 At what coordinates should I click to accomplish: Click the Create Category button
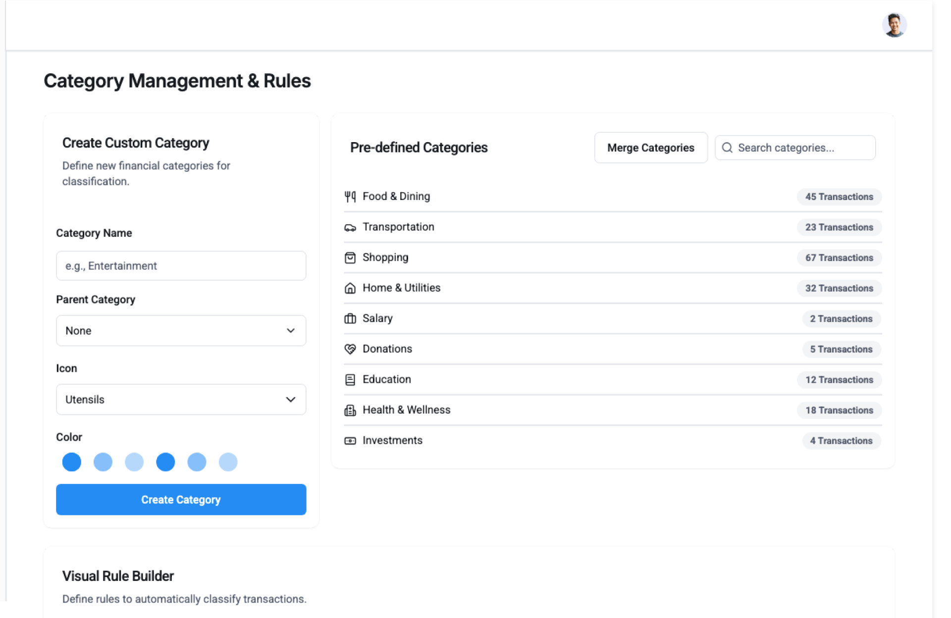pyautogui.click(x=181, y=499)
